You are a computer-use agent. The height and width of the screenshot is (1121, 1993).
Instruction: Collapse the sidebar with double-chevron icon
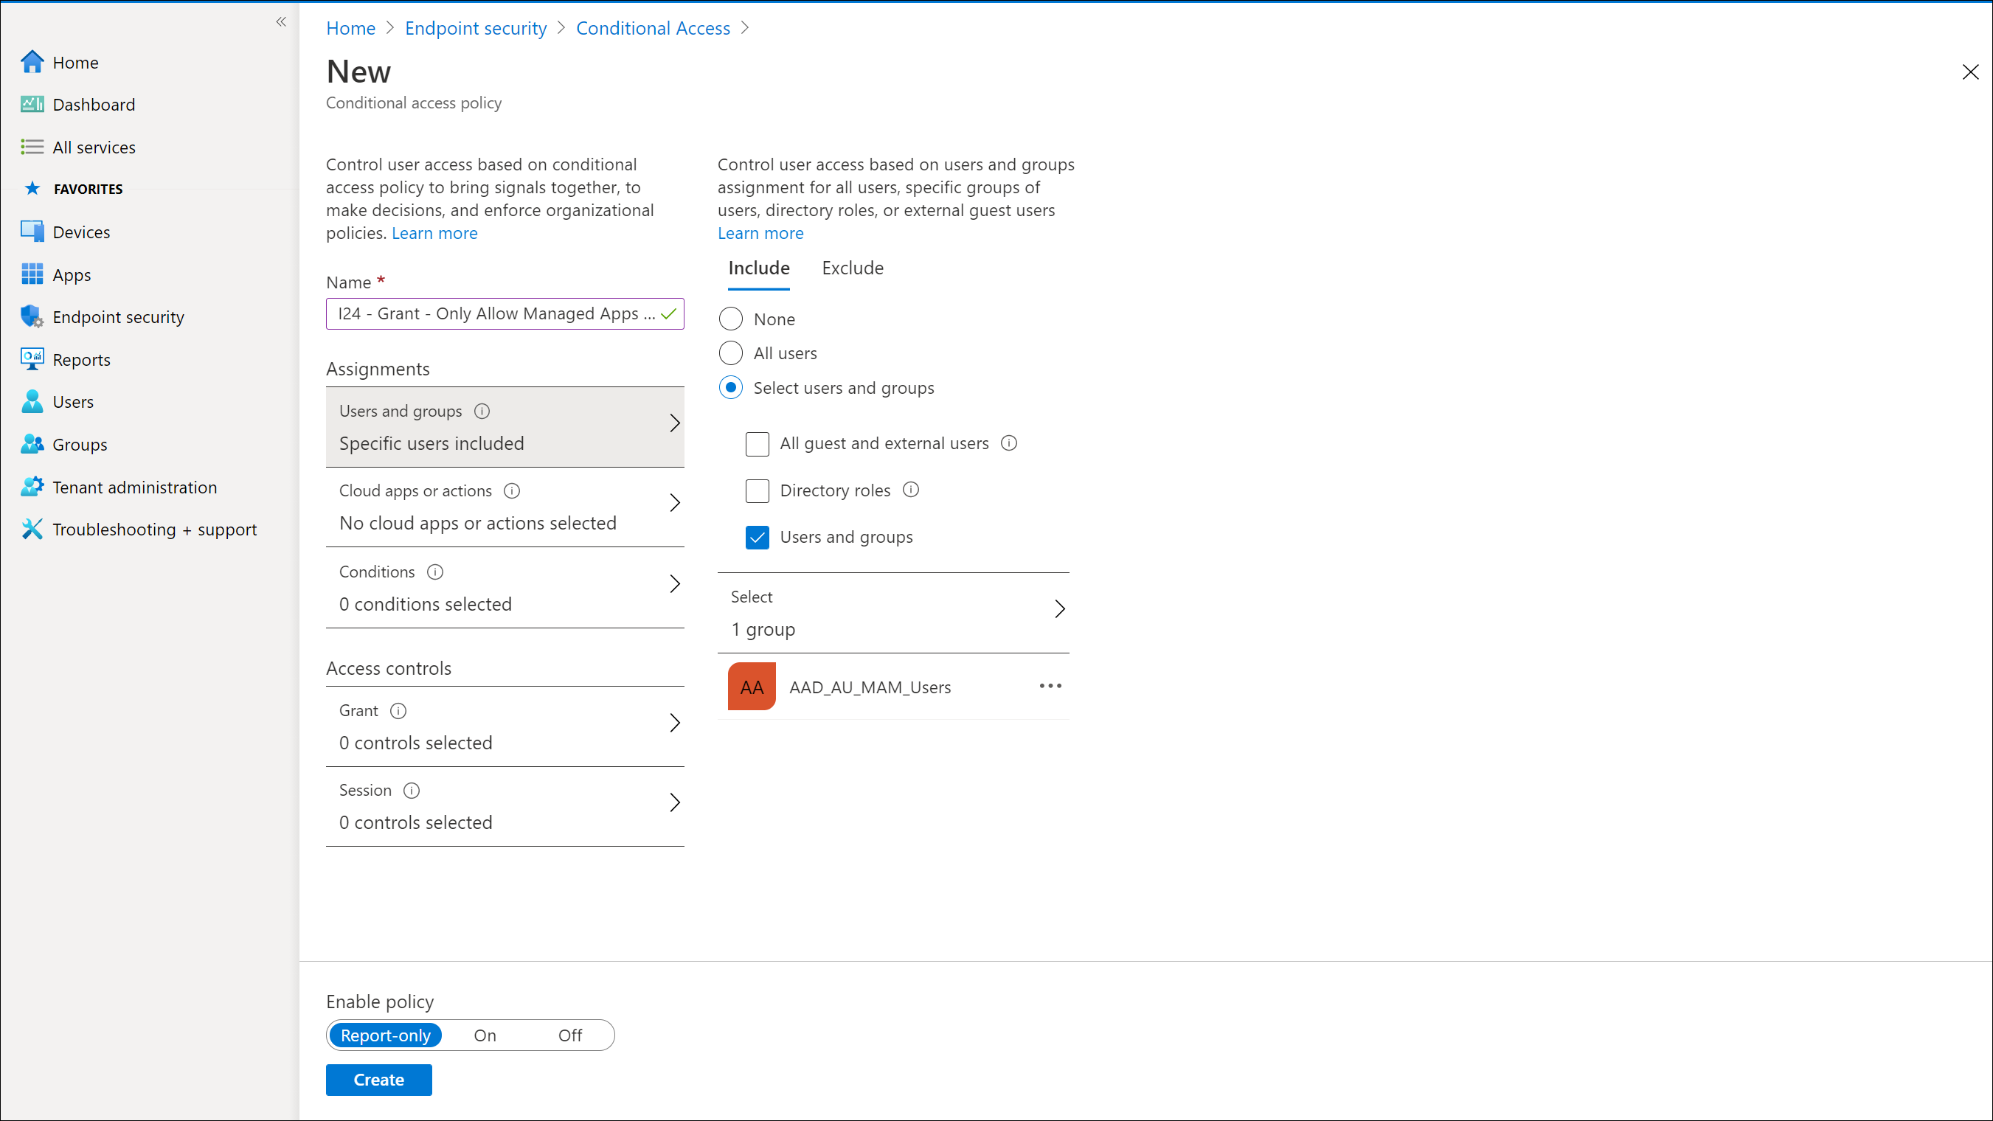click(x=281, y=21)
